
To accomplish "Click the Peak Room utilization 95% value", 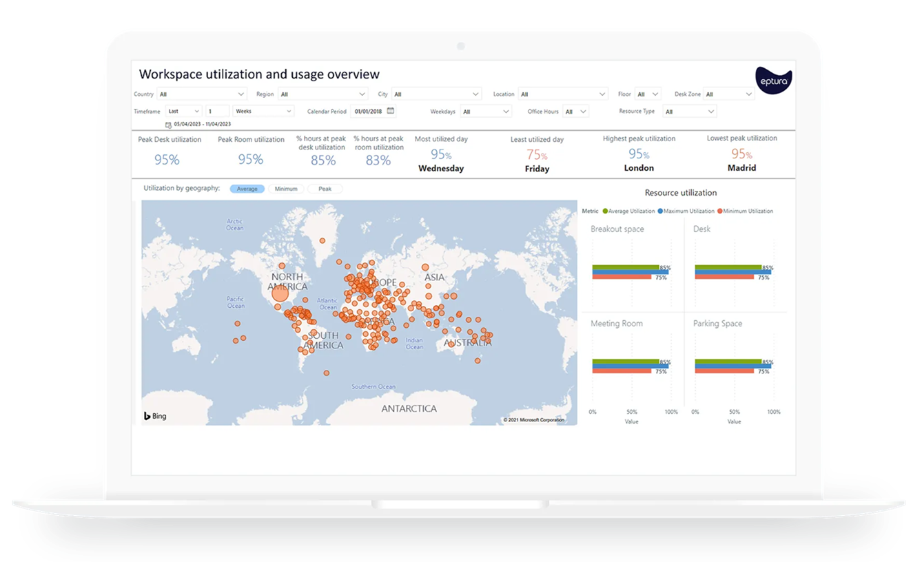I will (x=251, y=159).
